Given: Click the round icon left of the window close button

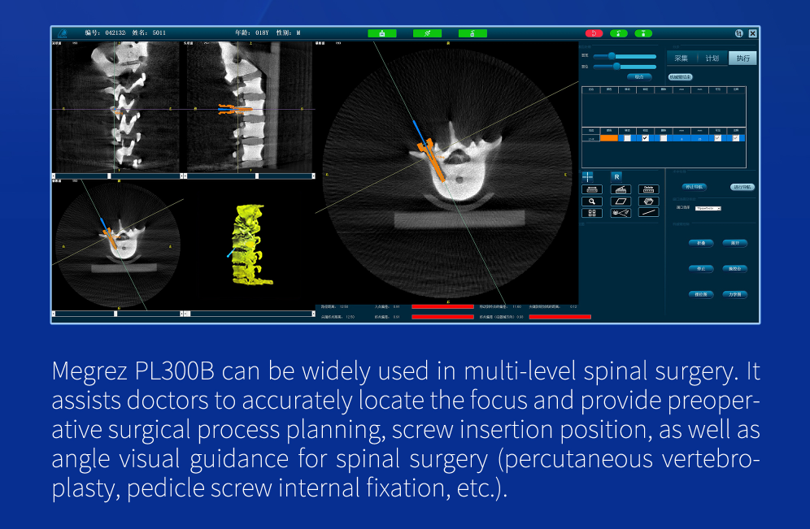Looking at the screenshot, I should point(738,33).
